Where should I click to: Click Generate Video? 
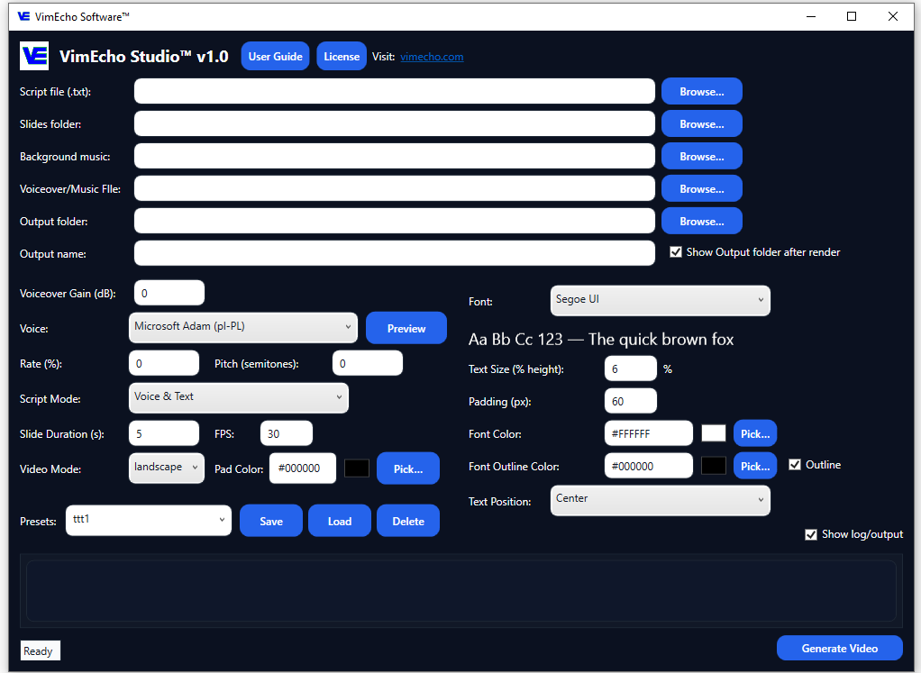point(839,648)
